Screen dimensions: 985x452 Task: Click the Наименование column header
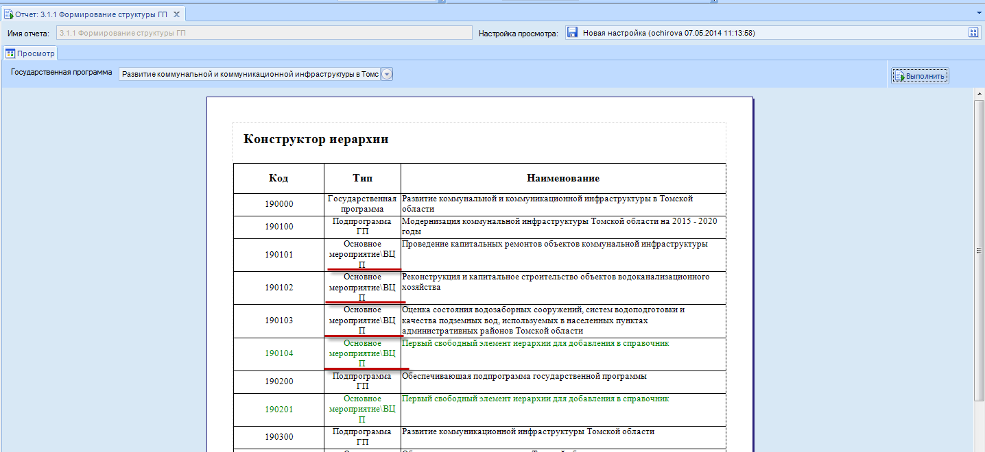563,178
